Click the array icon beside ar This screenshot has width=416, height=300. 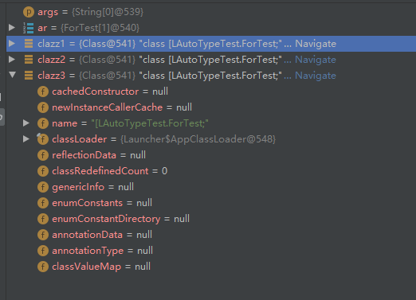coord(29,28)
